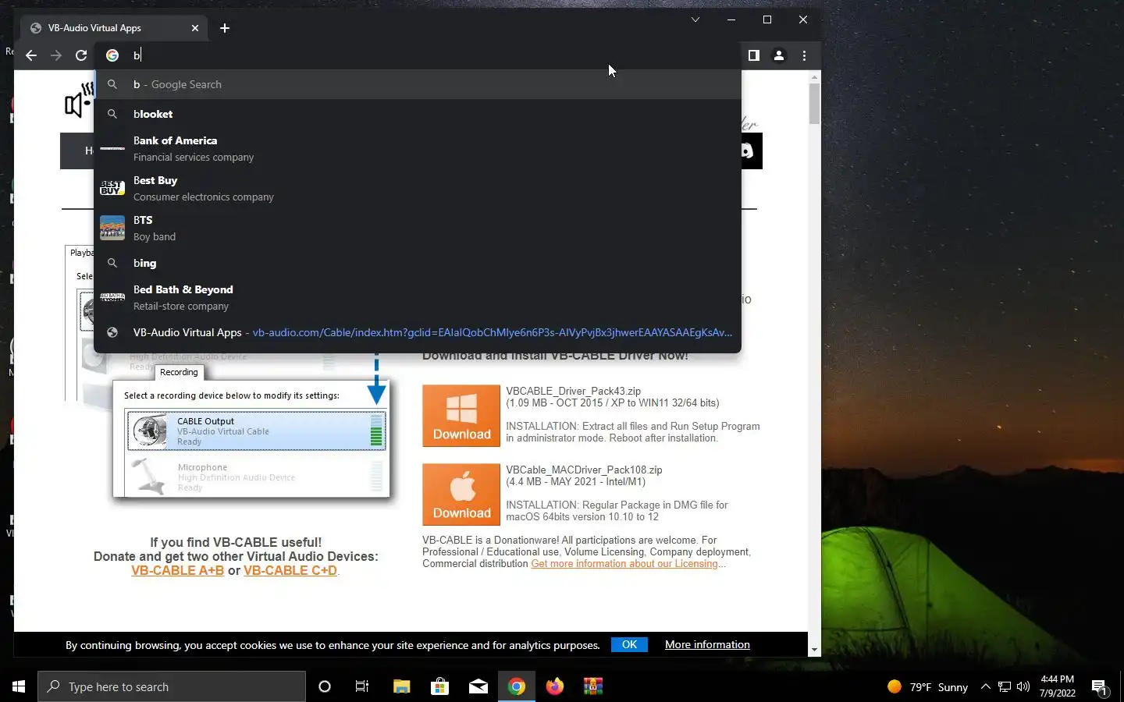Screen dimensions: 1124x702
Task: Click the Chrome taskbar icon
Action: 516,686
